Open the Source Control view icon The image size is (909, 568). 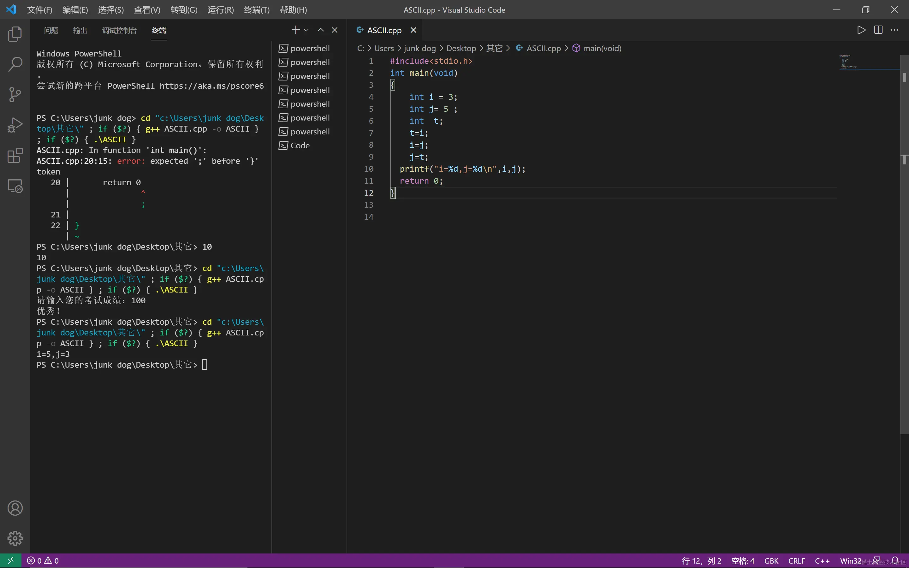click(15, 95)
